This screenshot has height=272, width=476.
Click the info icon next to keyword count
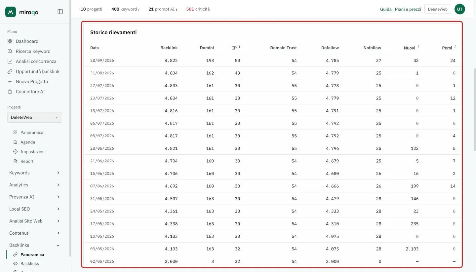point(139,9)
